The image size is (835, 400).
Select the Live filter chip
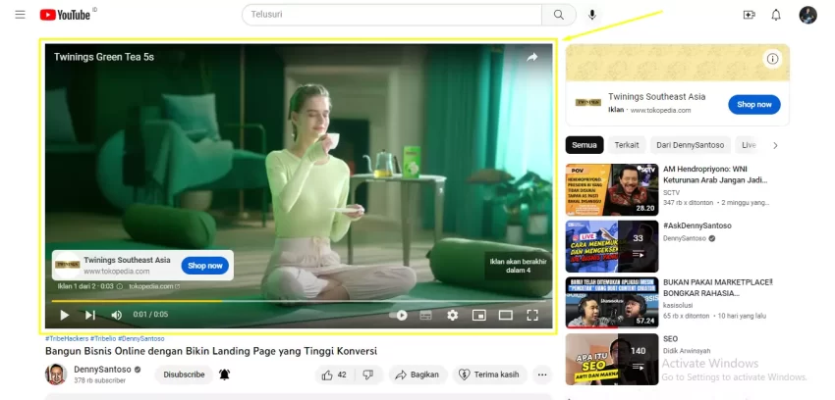[749, 145]
